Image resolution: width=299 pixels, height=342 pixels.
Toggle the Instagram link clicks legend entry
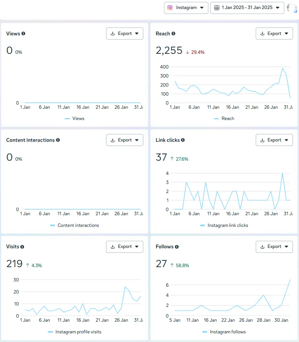[224, 225]
